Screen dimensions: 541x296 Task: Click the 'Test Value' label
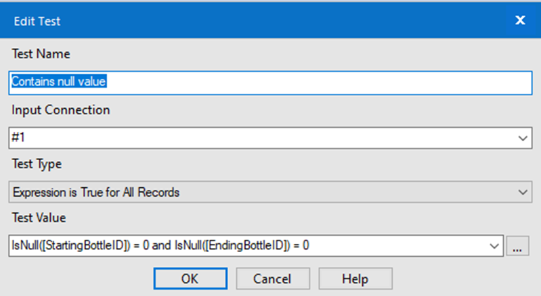tap(39, 218)
